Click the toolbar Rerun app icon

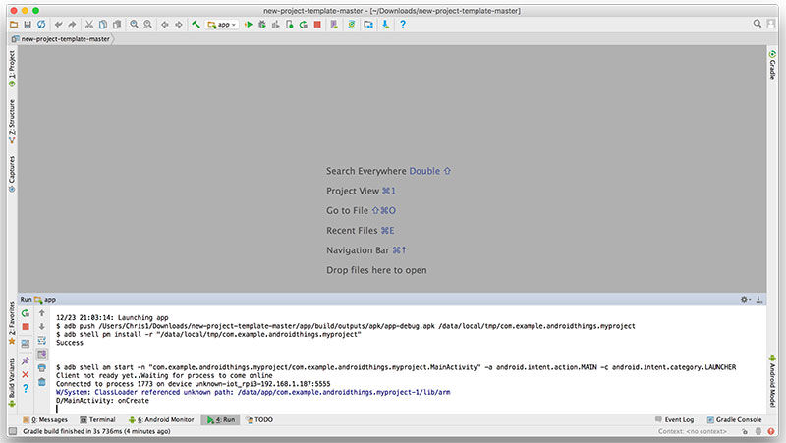(x=304, y=24)
